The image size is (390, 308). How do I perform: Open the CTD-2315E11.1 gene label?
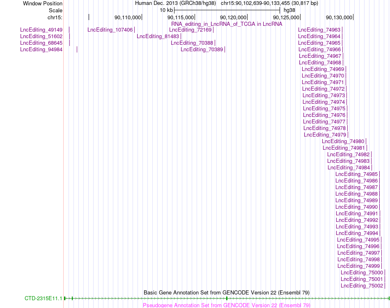pos(43,298)
